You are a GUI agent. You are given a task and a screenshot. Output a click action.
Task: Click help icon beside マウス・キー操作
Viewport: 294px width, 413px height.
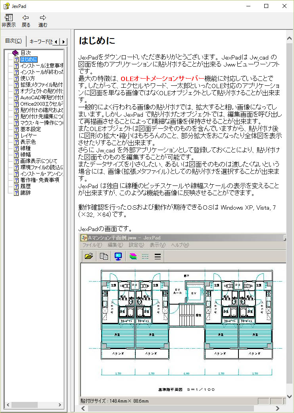pos(16,123)
